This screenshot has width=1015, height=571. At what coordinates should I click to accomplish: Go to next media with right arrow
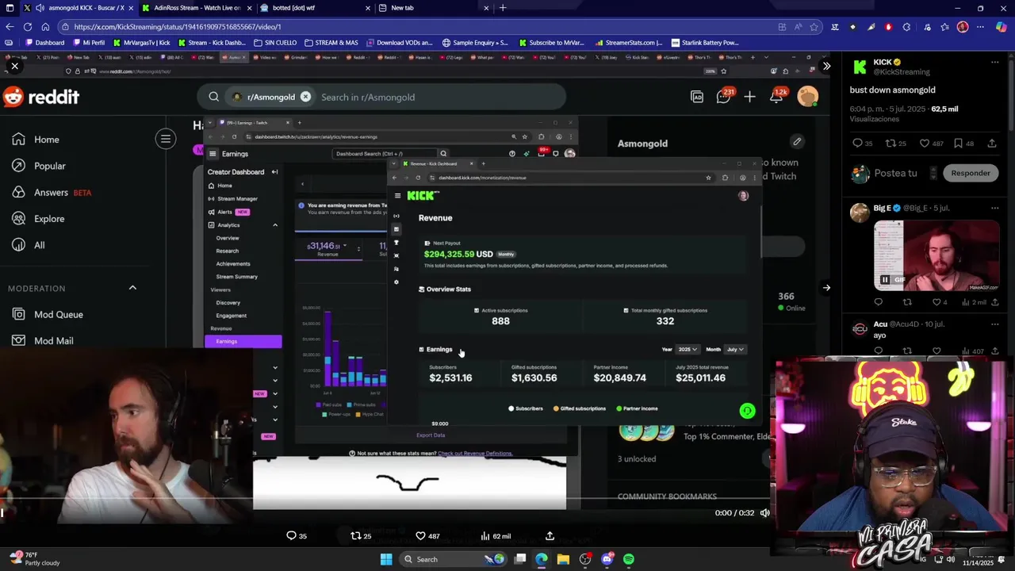point(826,288)
